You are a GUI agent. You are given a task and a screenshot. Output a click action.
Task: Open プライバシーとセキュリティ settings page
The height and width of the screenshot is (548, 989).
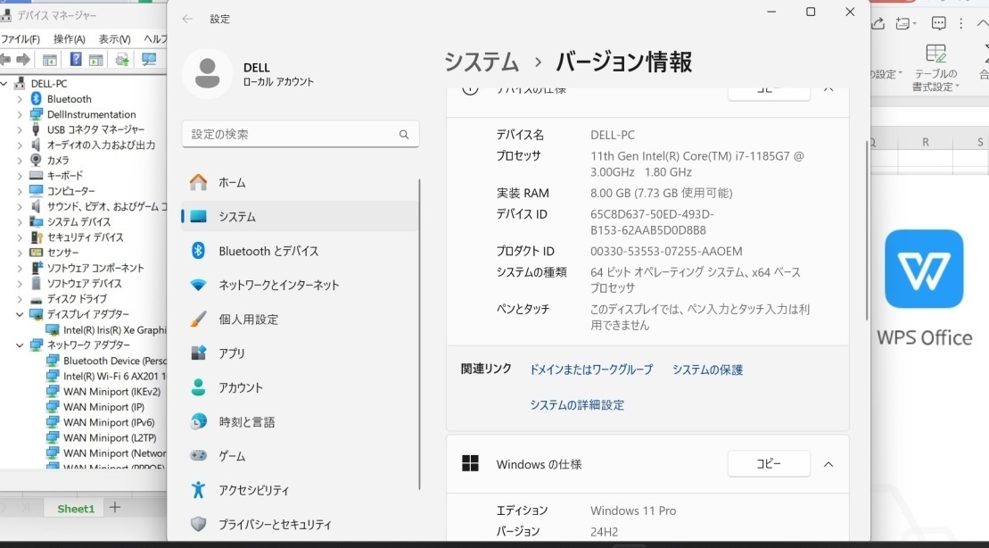[x=300, y=524]
